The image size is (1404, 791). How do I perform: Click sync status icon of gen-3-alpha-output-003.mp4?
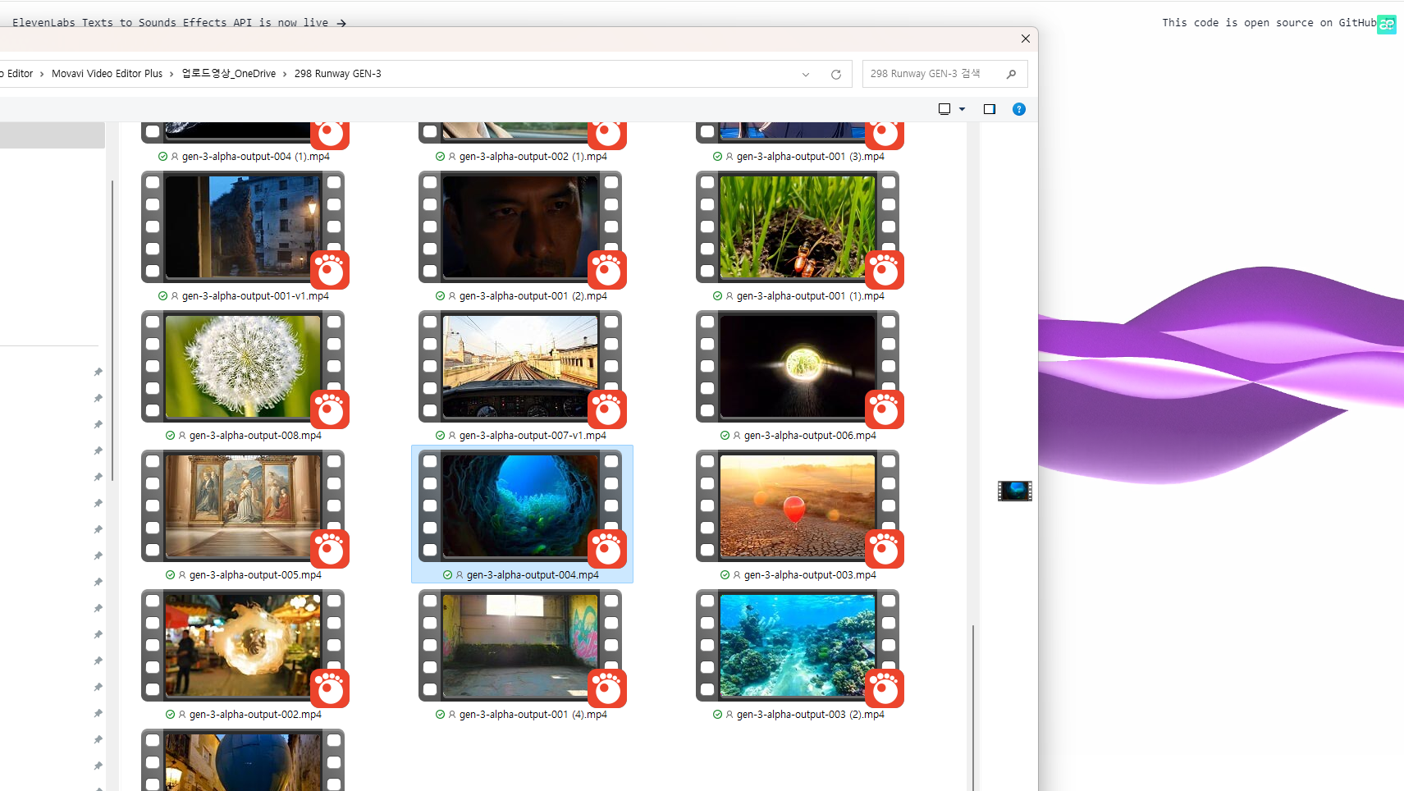[x=725, y=575]
